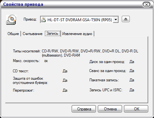This screenshot has height=118, width=154.
Task: Select the Запись tab
Action: point(52,33)
